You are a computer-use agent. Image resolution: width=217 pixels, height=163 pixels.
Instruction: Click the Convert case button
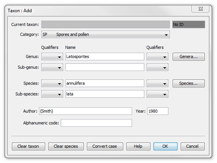[105, 146]
